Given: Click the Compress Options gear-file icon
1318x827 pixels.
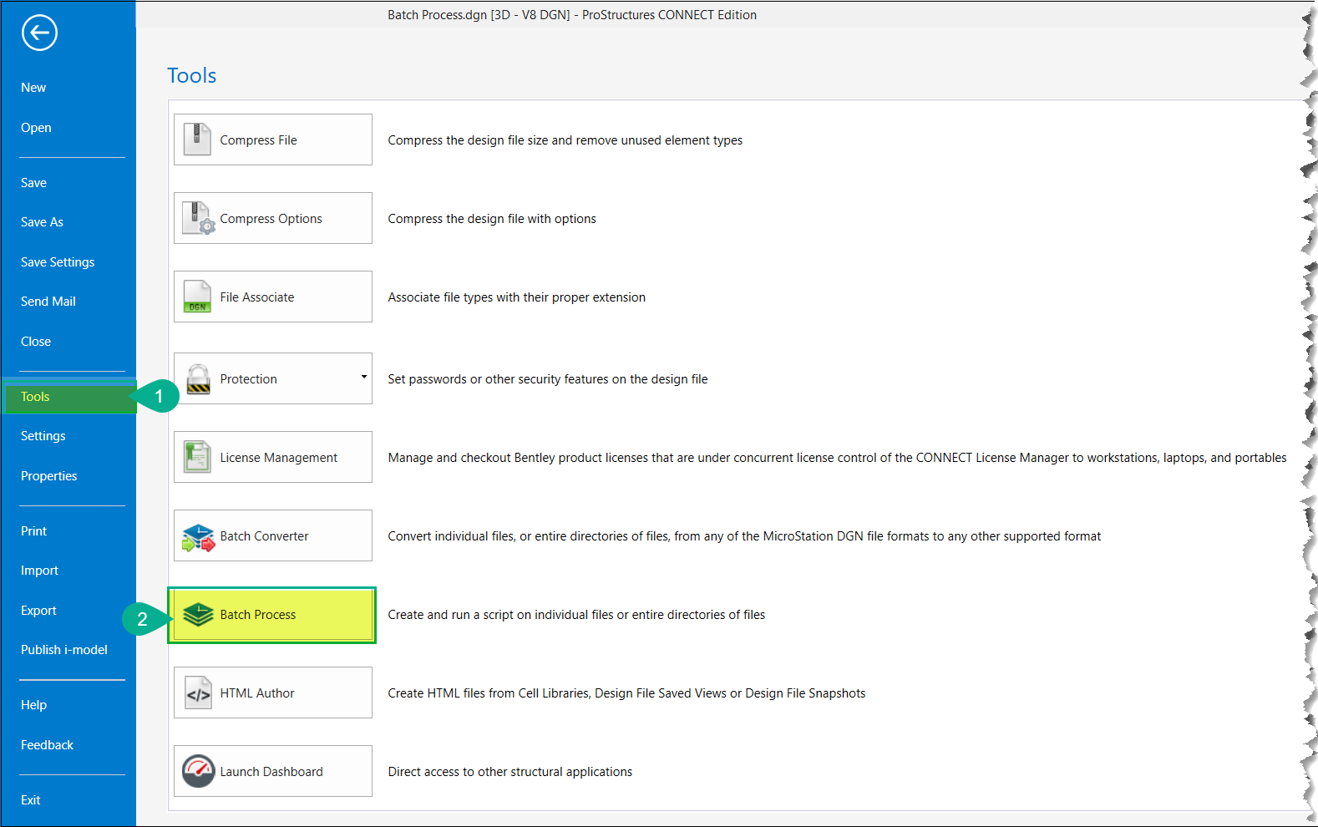Looking at the screenshot, I should (199, 218).
